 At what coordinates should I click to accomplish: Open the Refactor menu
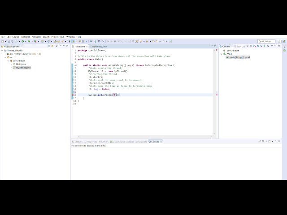pos(26,37)
